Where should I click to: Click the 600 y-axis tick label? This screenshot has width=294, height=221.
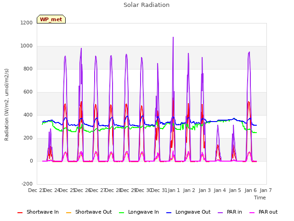28,92
